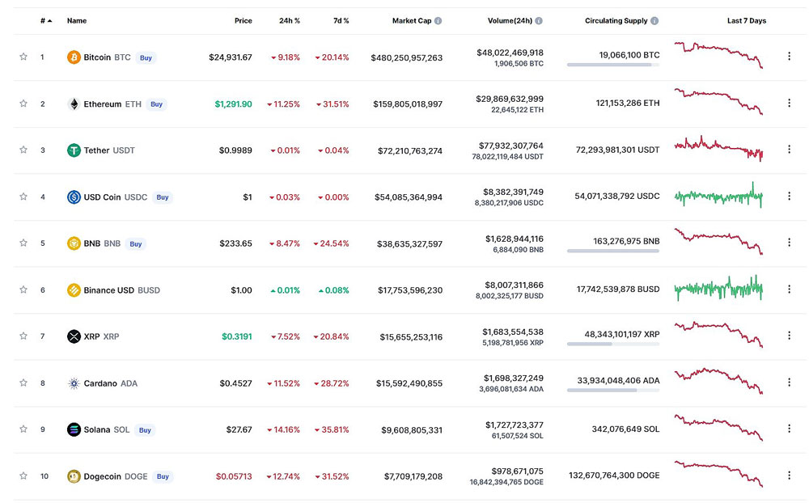Open the Tether 7-day price chart
809x503 pixels.
[718, 147]
